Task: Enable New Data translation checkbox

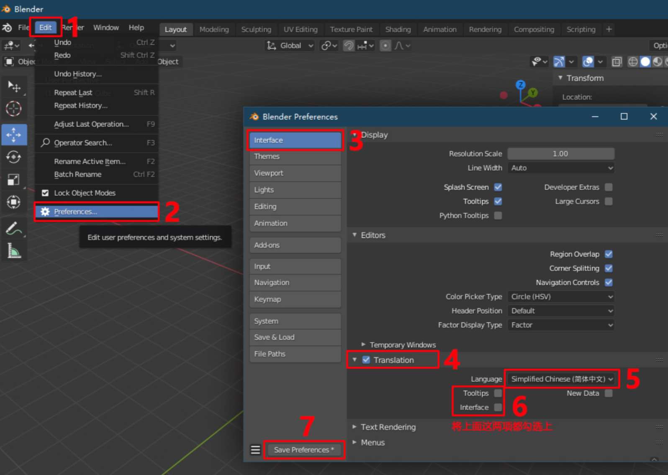Action: pos(609,393)
